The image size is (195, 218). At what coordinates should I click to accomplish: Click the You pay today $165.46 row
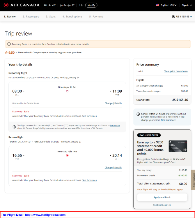[x=162, y=170]
